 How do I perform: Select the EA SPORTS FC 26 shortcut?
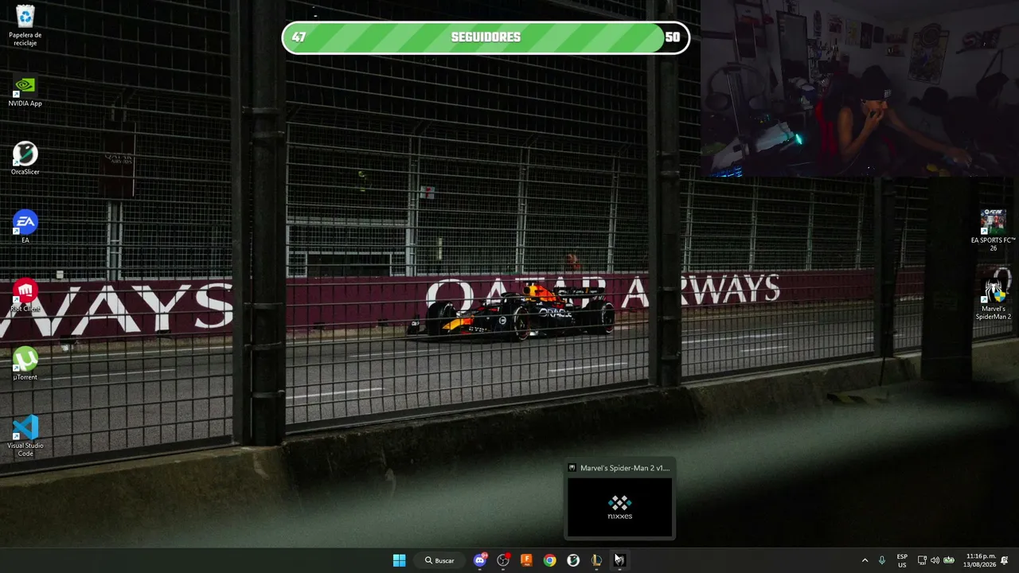tap(993, 231)
